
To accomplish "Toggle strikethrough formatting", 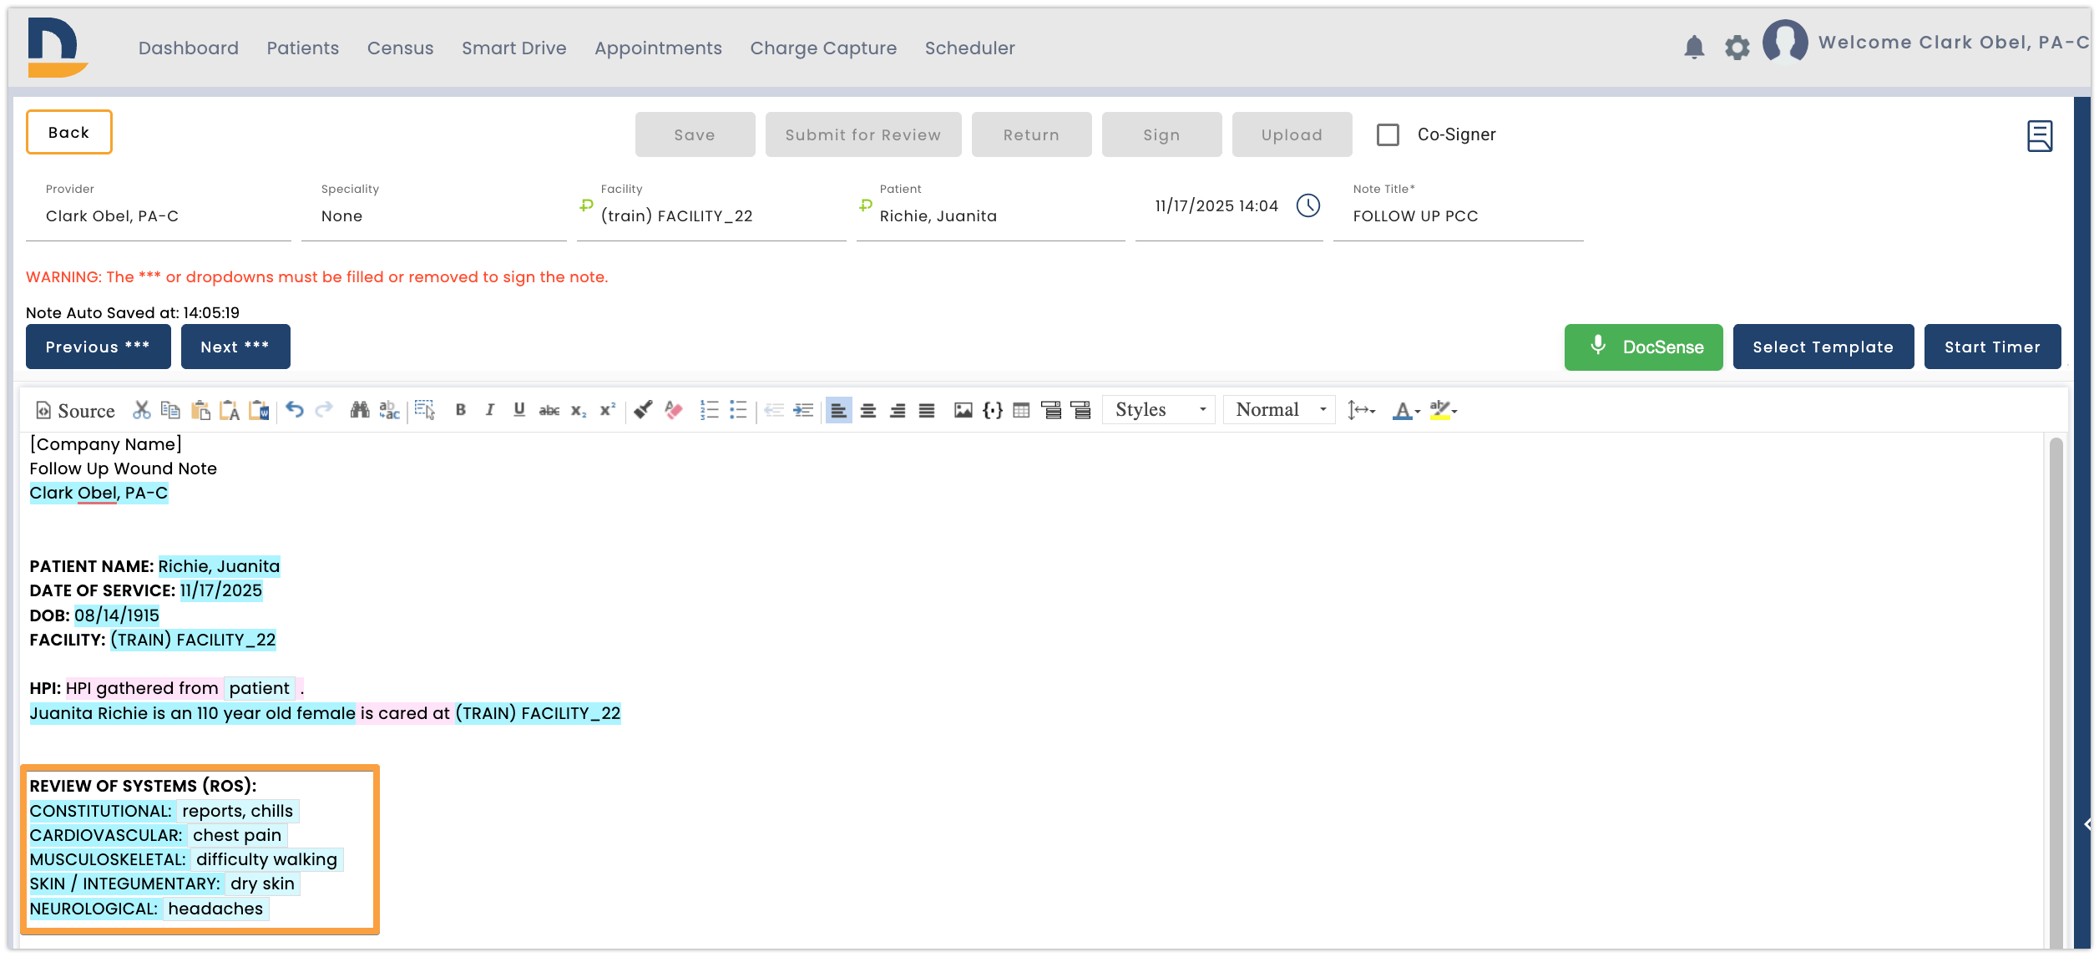I will 549,410.
